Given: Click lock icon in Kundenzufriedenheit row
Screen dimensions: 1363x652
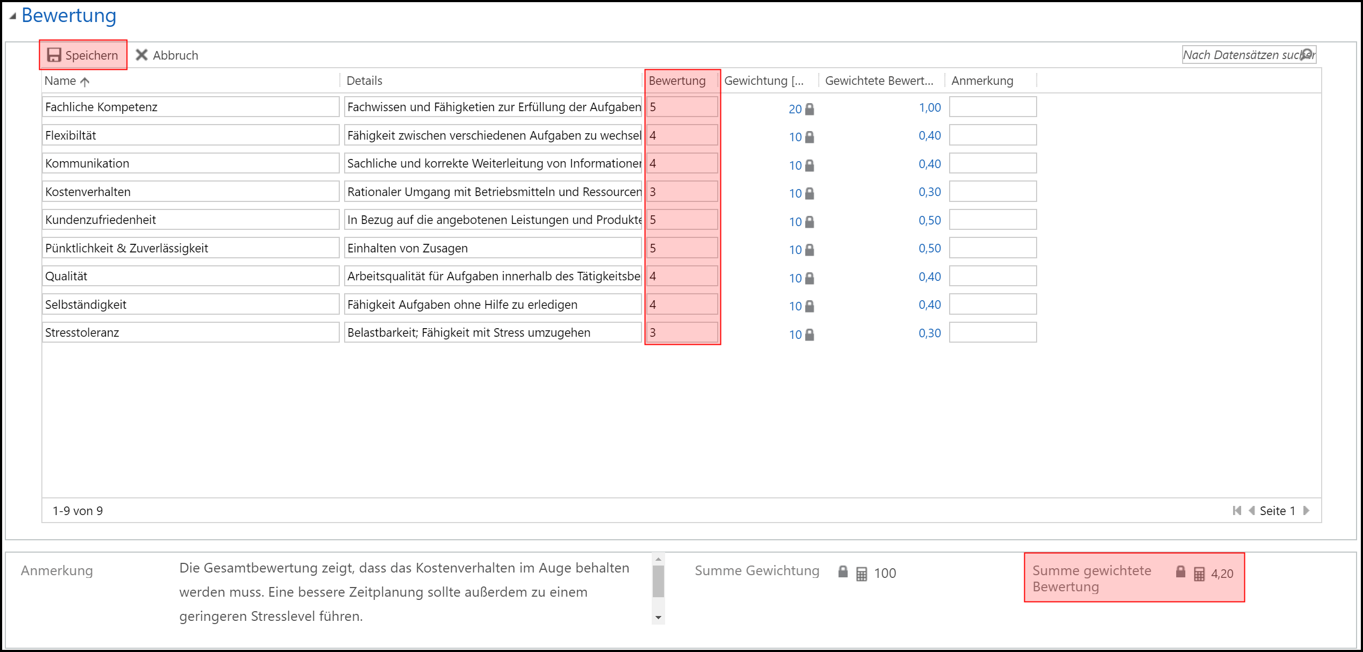Looking at the screenshot, I should tap(810, 222).
